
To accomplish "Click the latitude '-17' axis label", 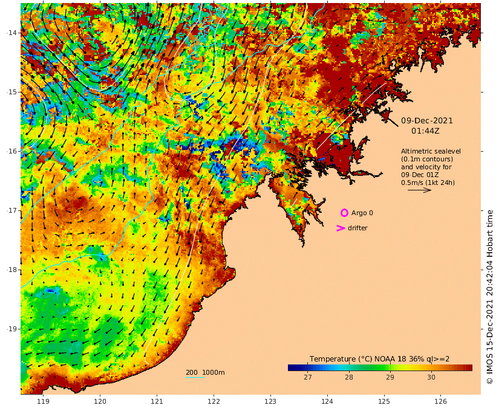I will pos(11,210).
